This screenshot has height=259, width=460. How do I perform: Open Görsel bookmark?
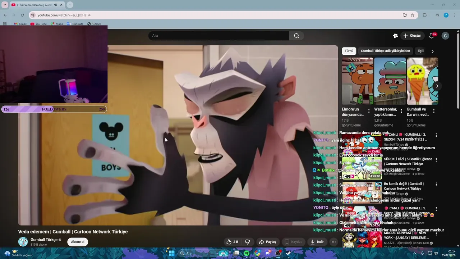tap(94, 24)
